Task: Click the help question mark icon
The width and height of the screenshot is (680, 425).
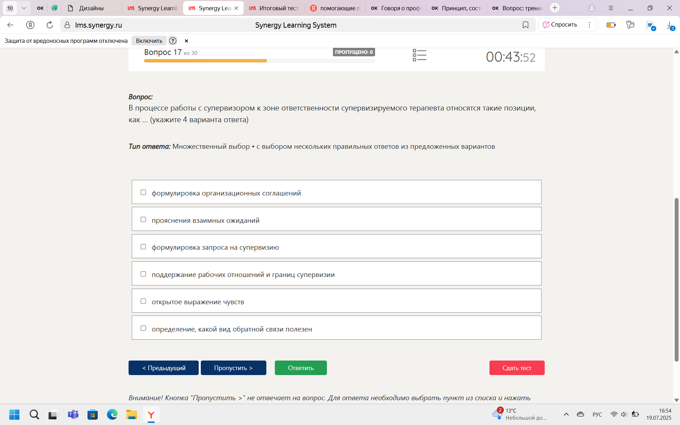Action: coord(173,41)
